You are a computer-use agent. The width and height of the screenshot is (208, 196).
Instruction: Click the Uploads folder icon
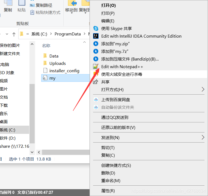click(x=45, y=63)
